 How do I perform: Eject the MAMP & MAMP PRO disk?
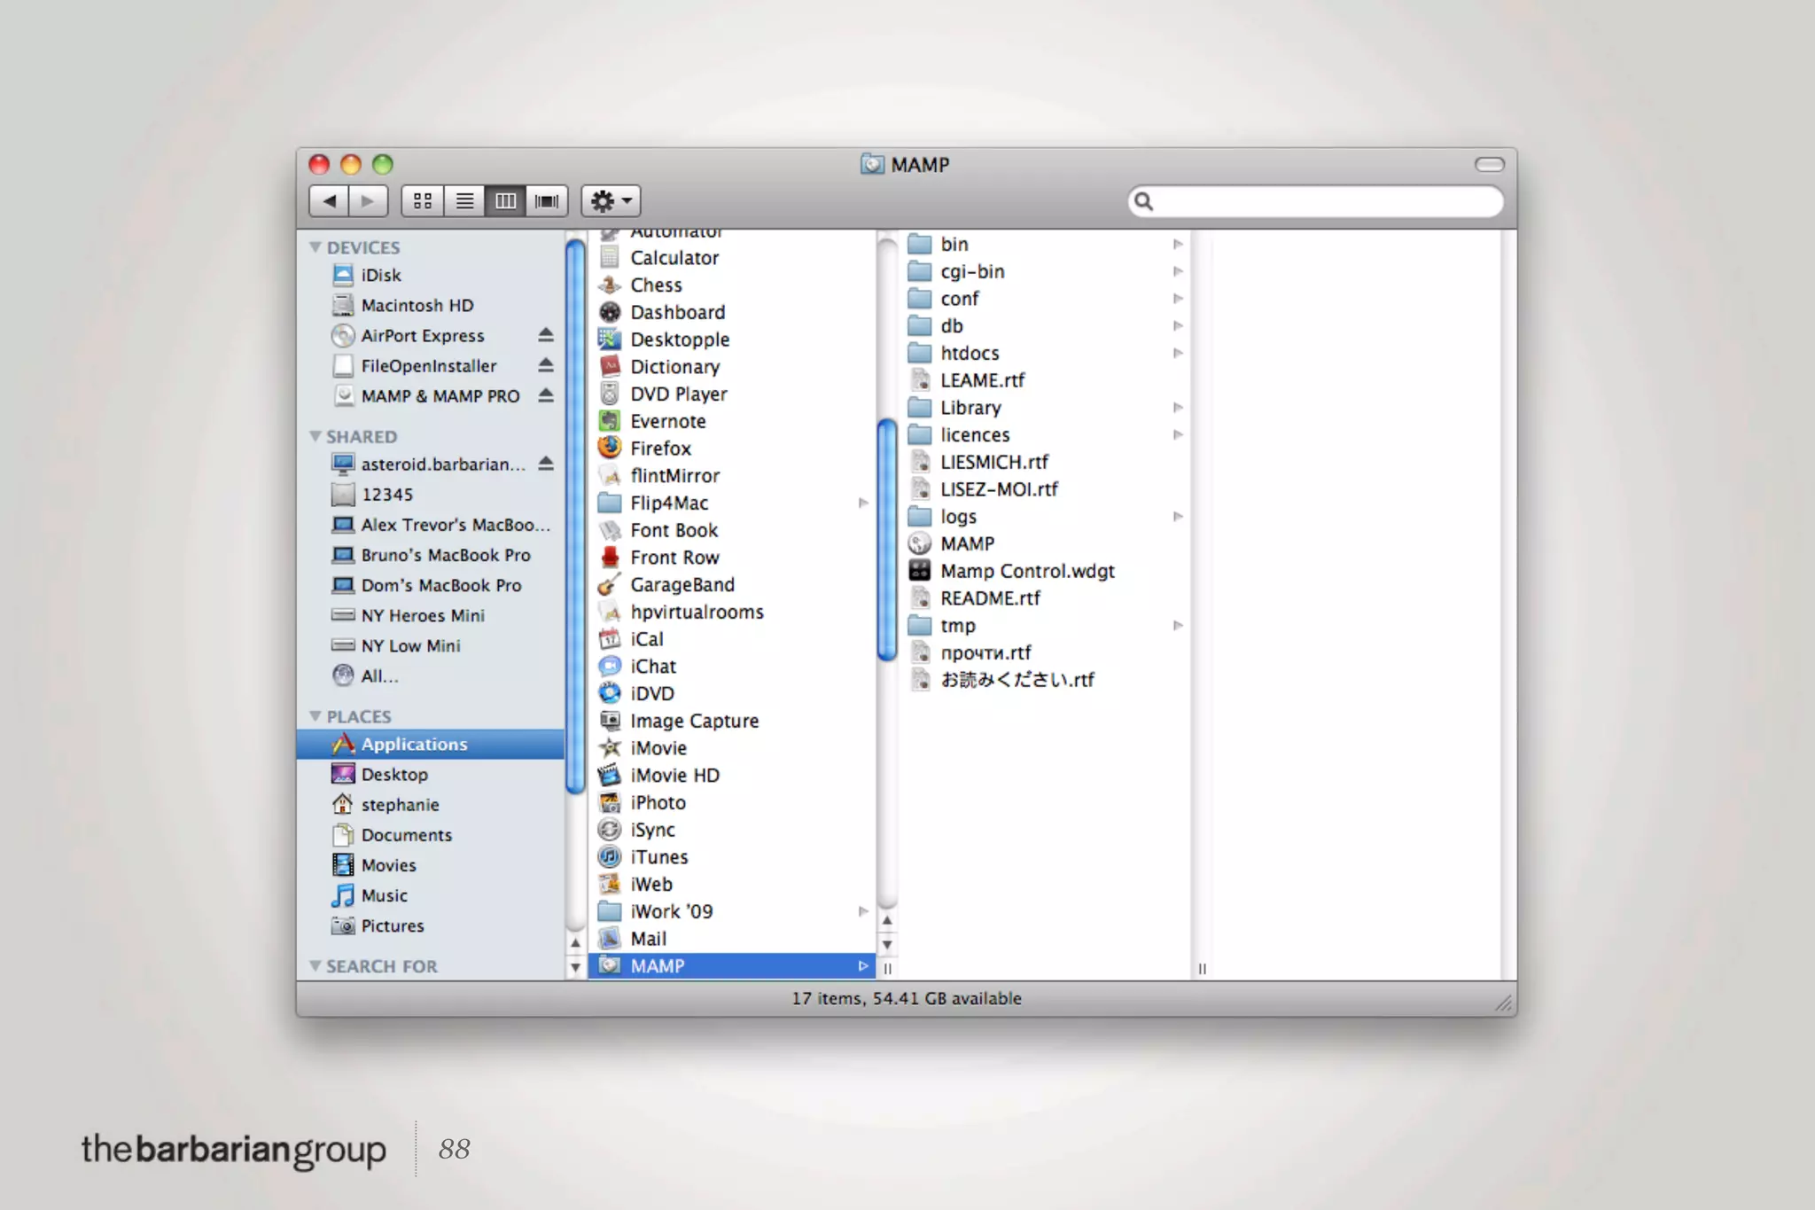click(x=546, y=395)
